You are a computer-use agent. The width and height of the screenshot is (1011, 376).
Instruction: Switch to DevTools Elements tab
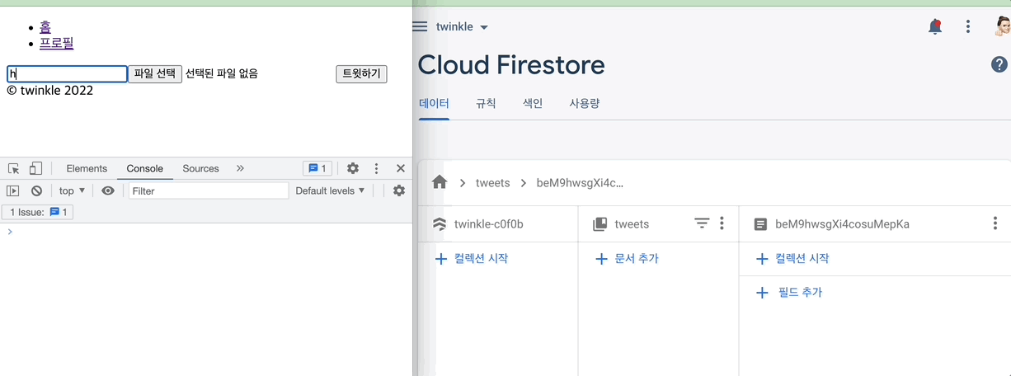click(87, 168)
